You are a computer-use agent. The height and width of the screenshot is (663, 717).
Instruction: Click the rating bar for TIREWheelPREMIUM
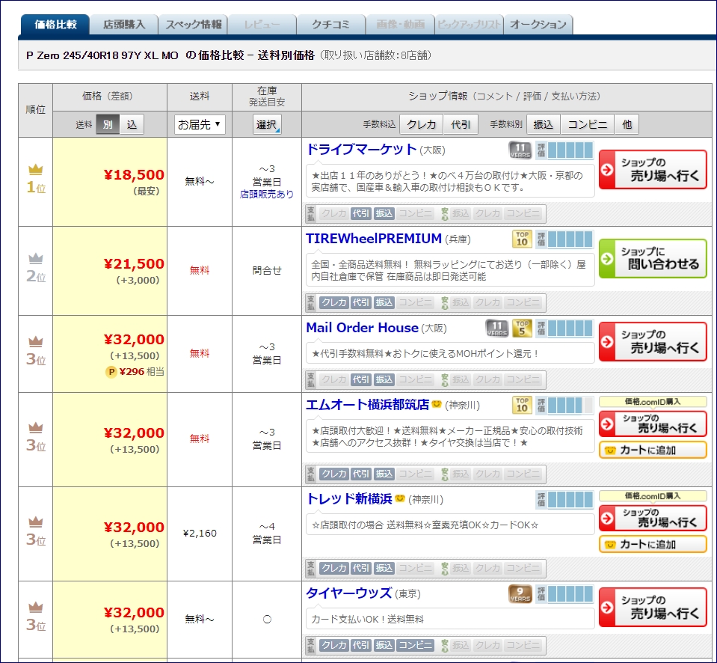click(x=564, y=239)
